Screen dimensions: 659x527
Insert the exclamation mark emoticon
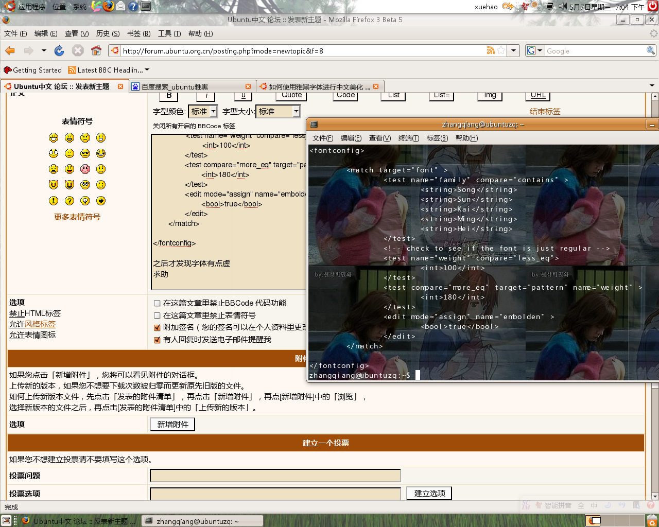pos(54,201)
